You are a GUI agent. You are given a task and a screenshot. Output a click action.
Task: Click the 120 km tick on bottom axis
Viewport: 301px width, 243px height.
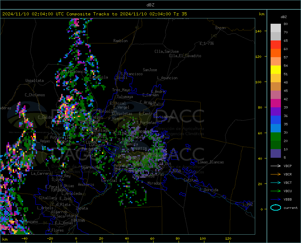click(x=228, y=238)
